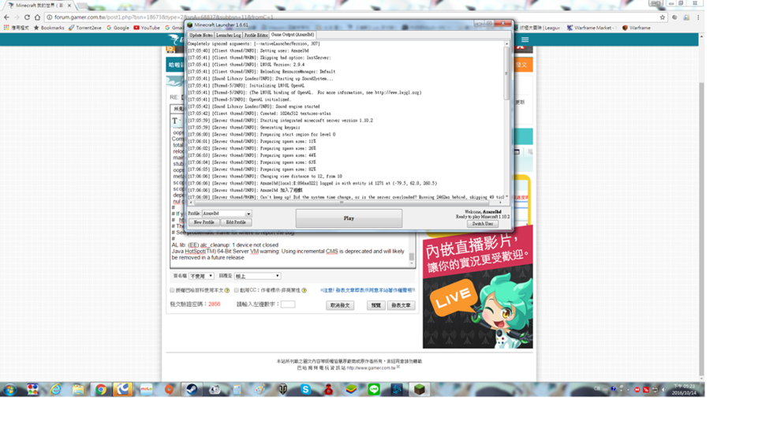The height and width of the screenshot is (429, 762).
Task: Click the LIVE streaming advertisement banner
Action: point(478,286)
